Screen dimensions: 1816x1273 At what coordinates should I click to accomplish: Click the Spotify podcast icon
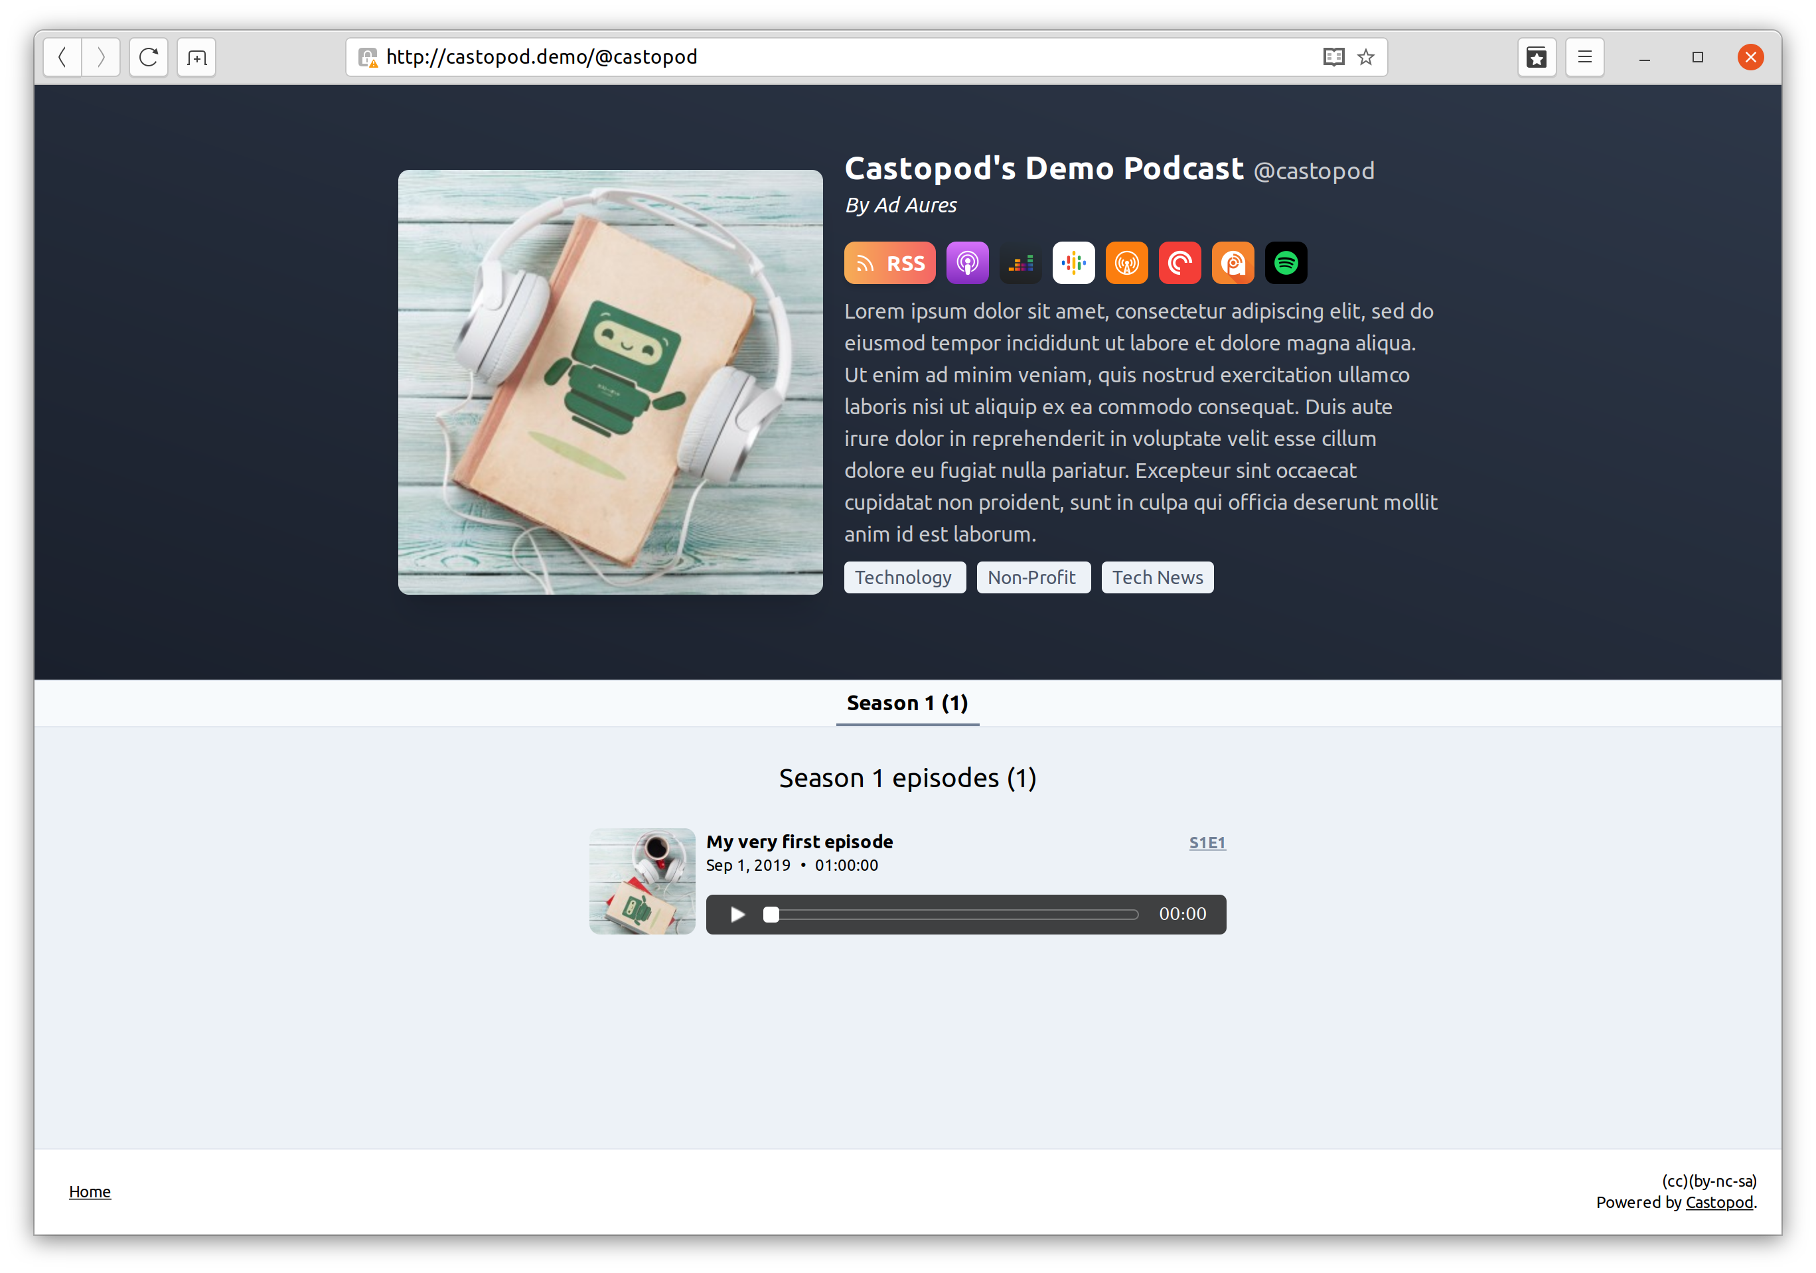tap(1286, 262)
